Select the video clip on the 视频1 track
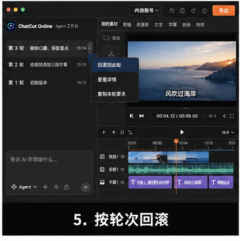 [x=168, y=157]
